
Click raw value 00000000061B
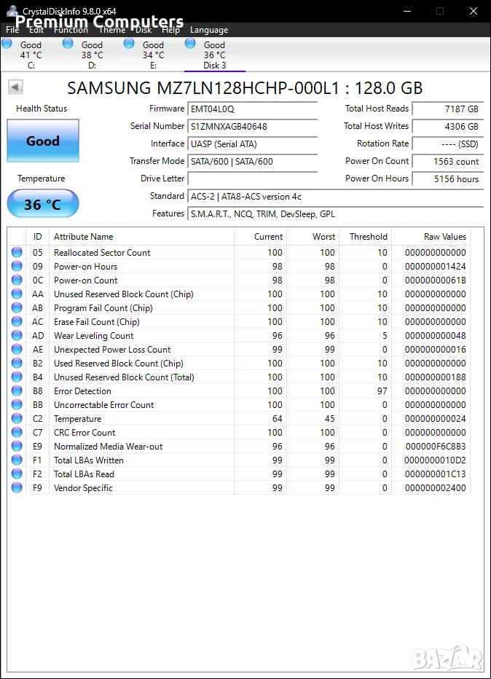pos(435,280)
